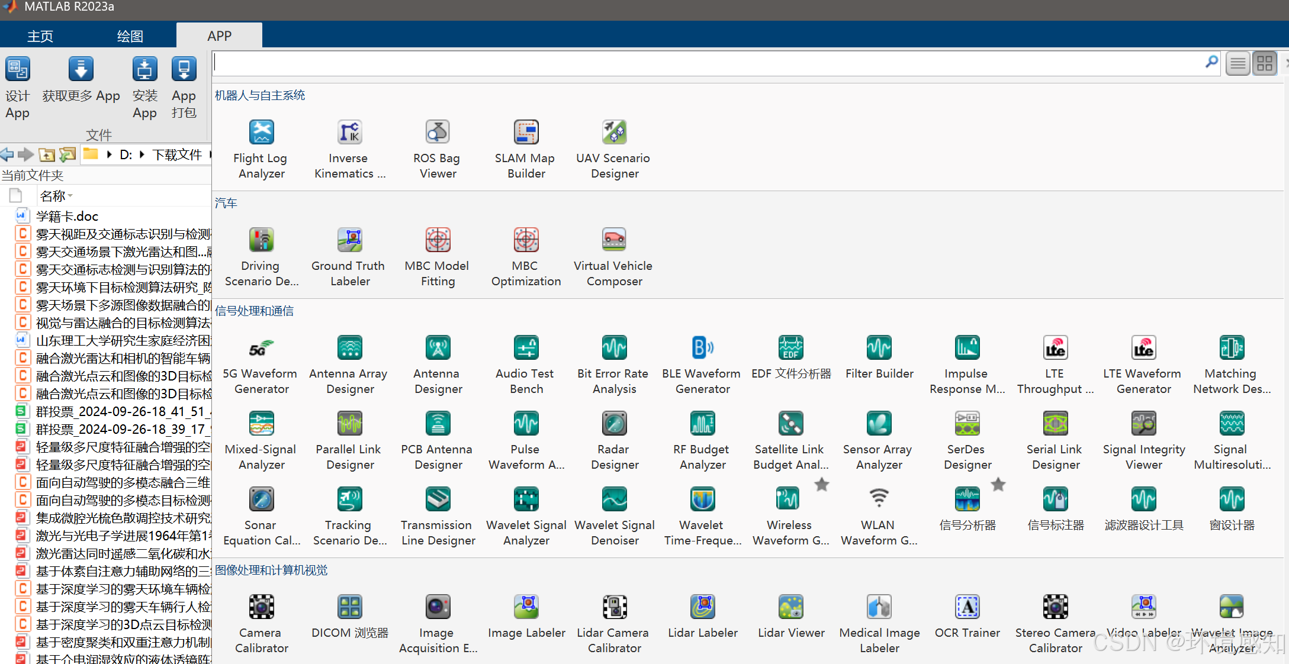Open the 滤波器设计工具 app

point(1143,508)
